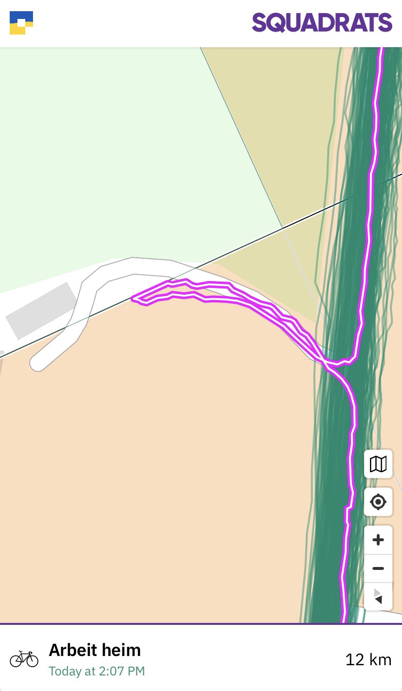This screenshot has height=691, width=402.
Task: Tap the Squadrats pixel logo icon
Action: (21, 23)
